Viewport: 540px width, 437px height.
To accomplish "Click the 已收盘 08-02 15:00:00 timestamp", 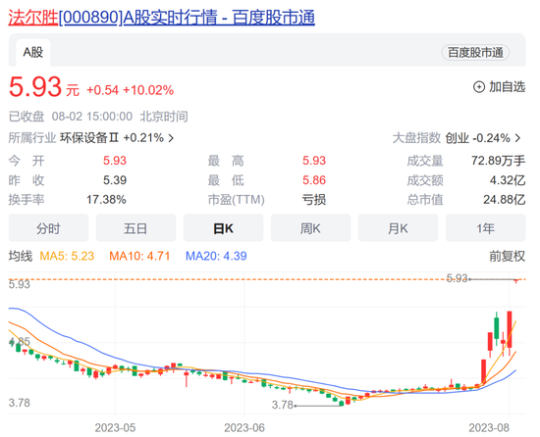I will (x=98, y=117).
